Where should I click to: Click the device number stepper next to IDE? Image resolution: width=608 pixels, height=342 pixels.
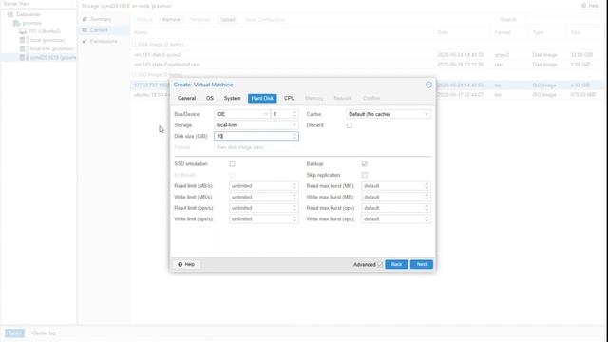tap(294, 114)
